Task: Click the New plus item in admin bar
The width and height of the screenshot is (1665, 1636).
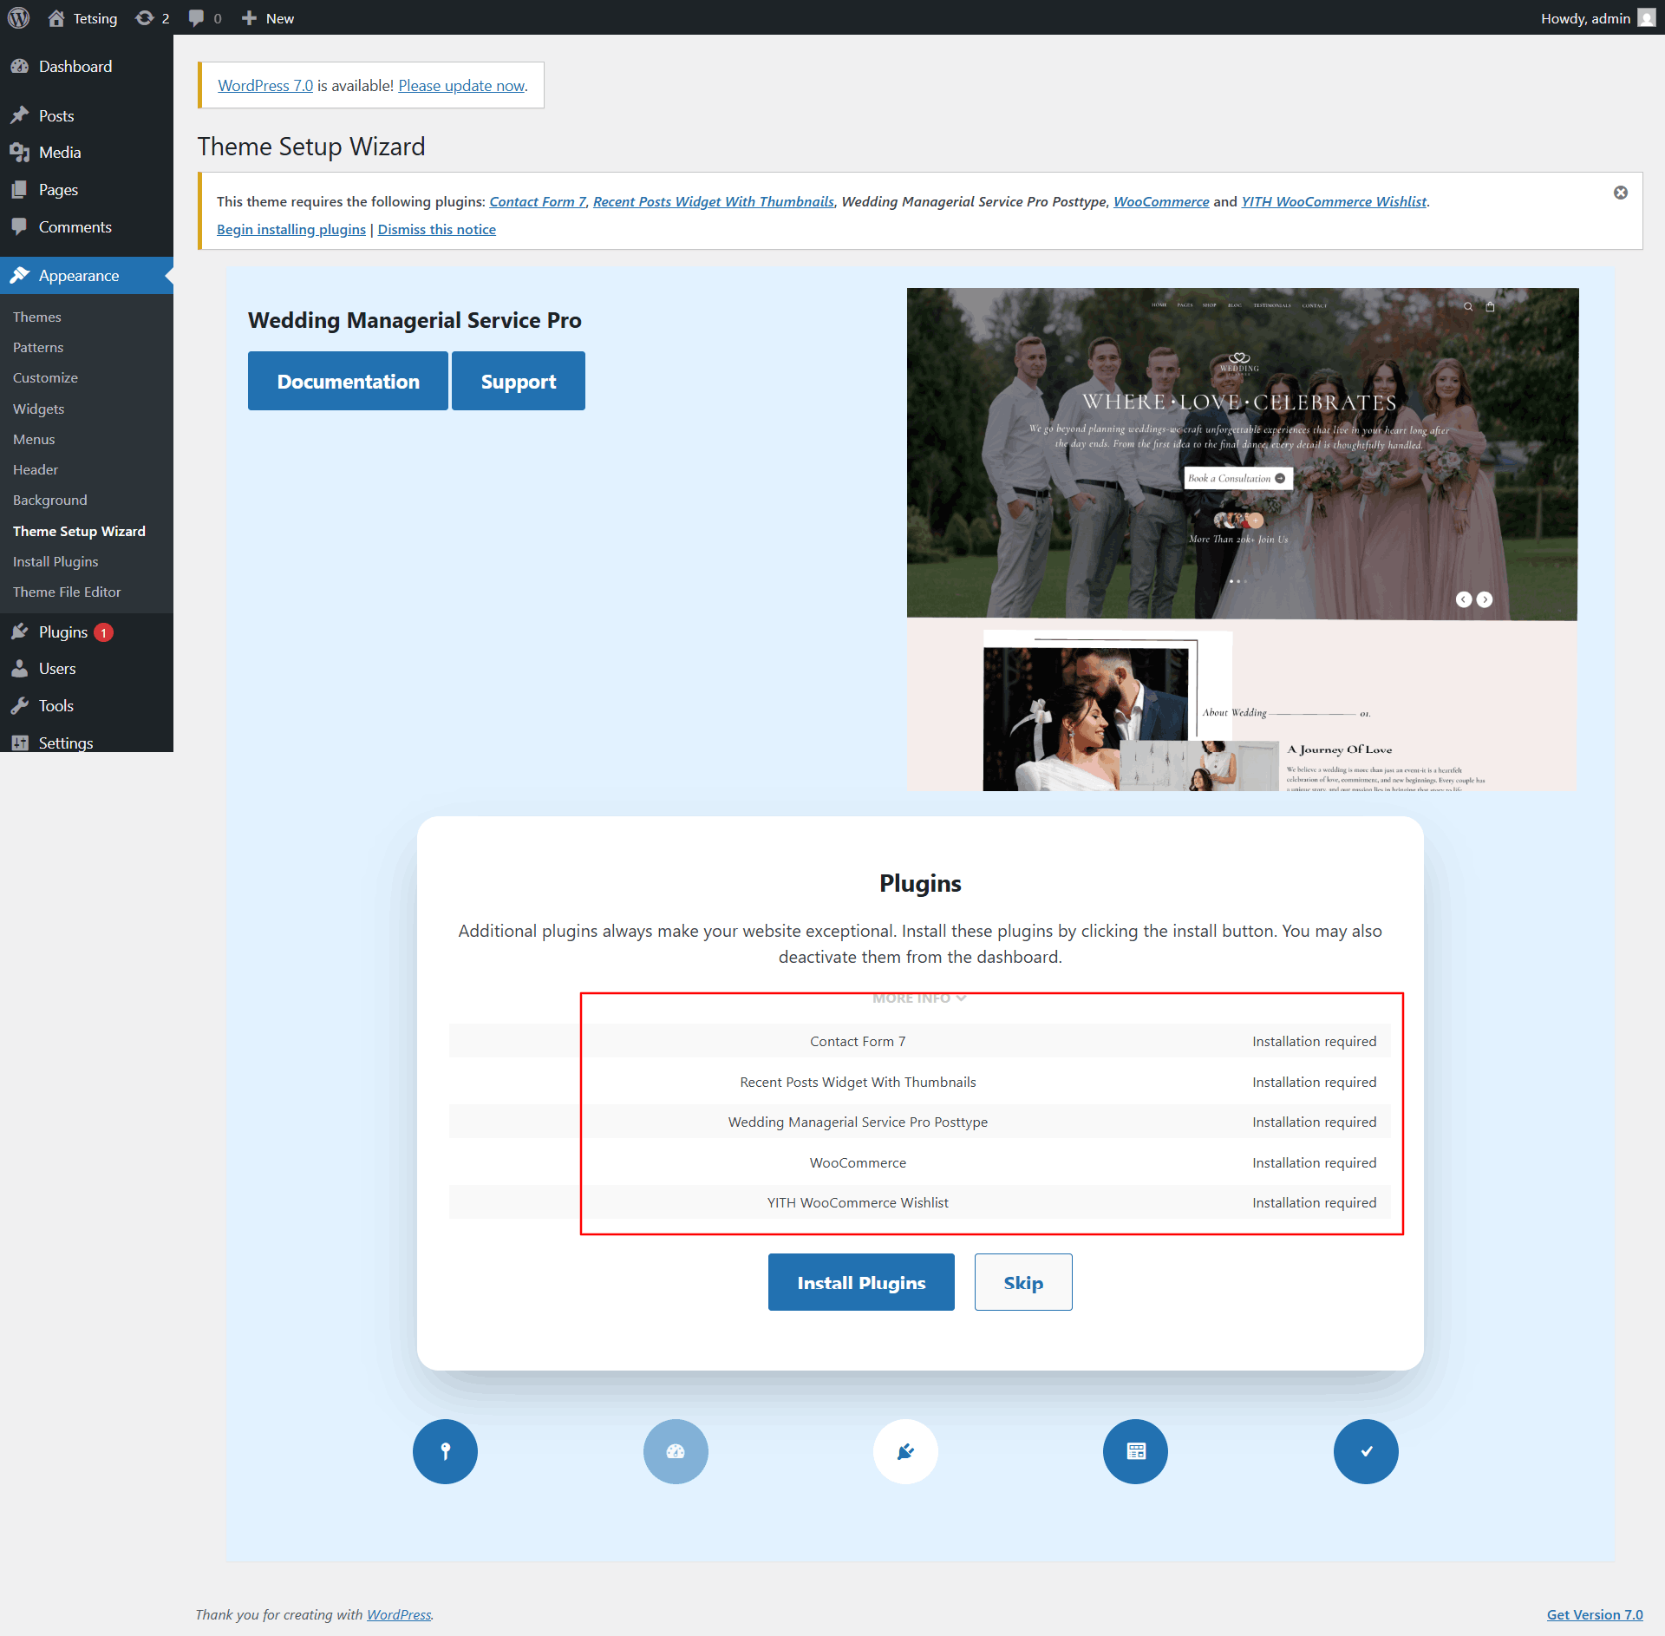Action: 268,17
